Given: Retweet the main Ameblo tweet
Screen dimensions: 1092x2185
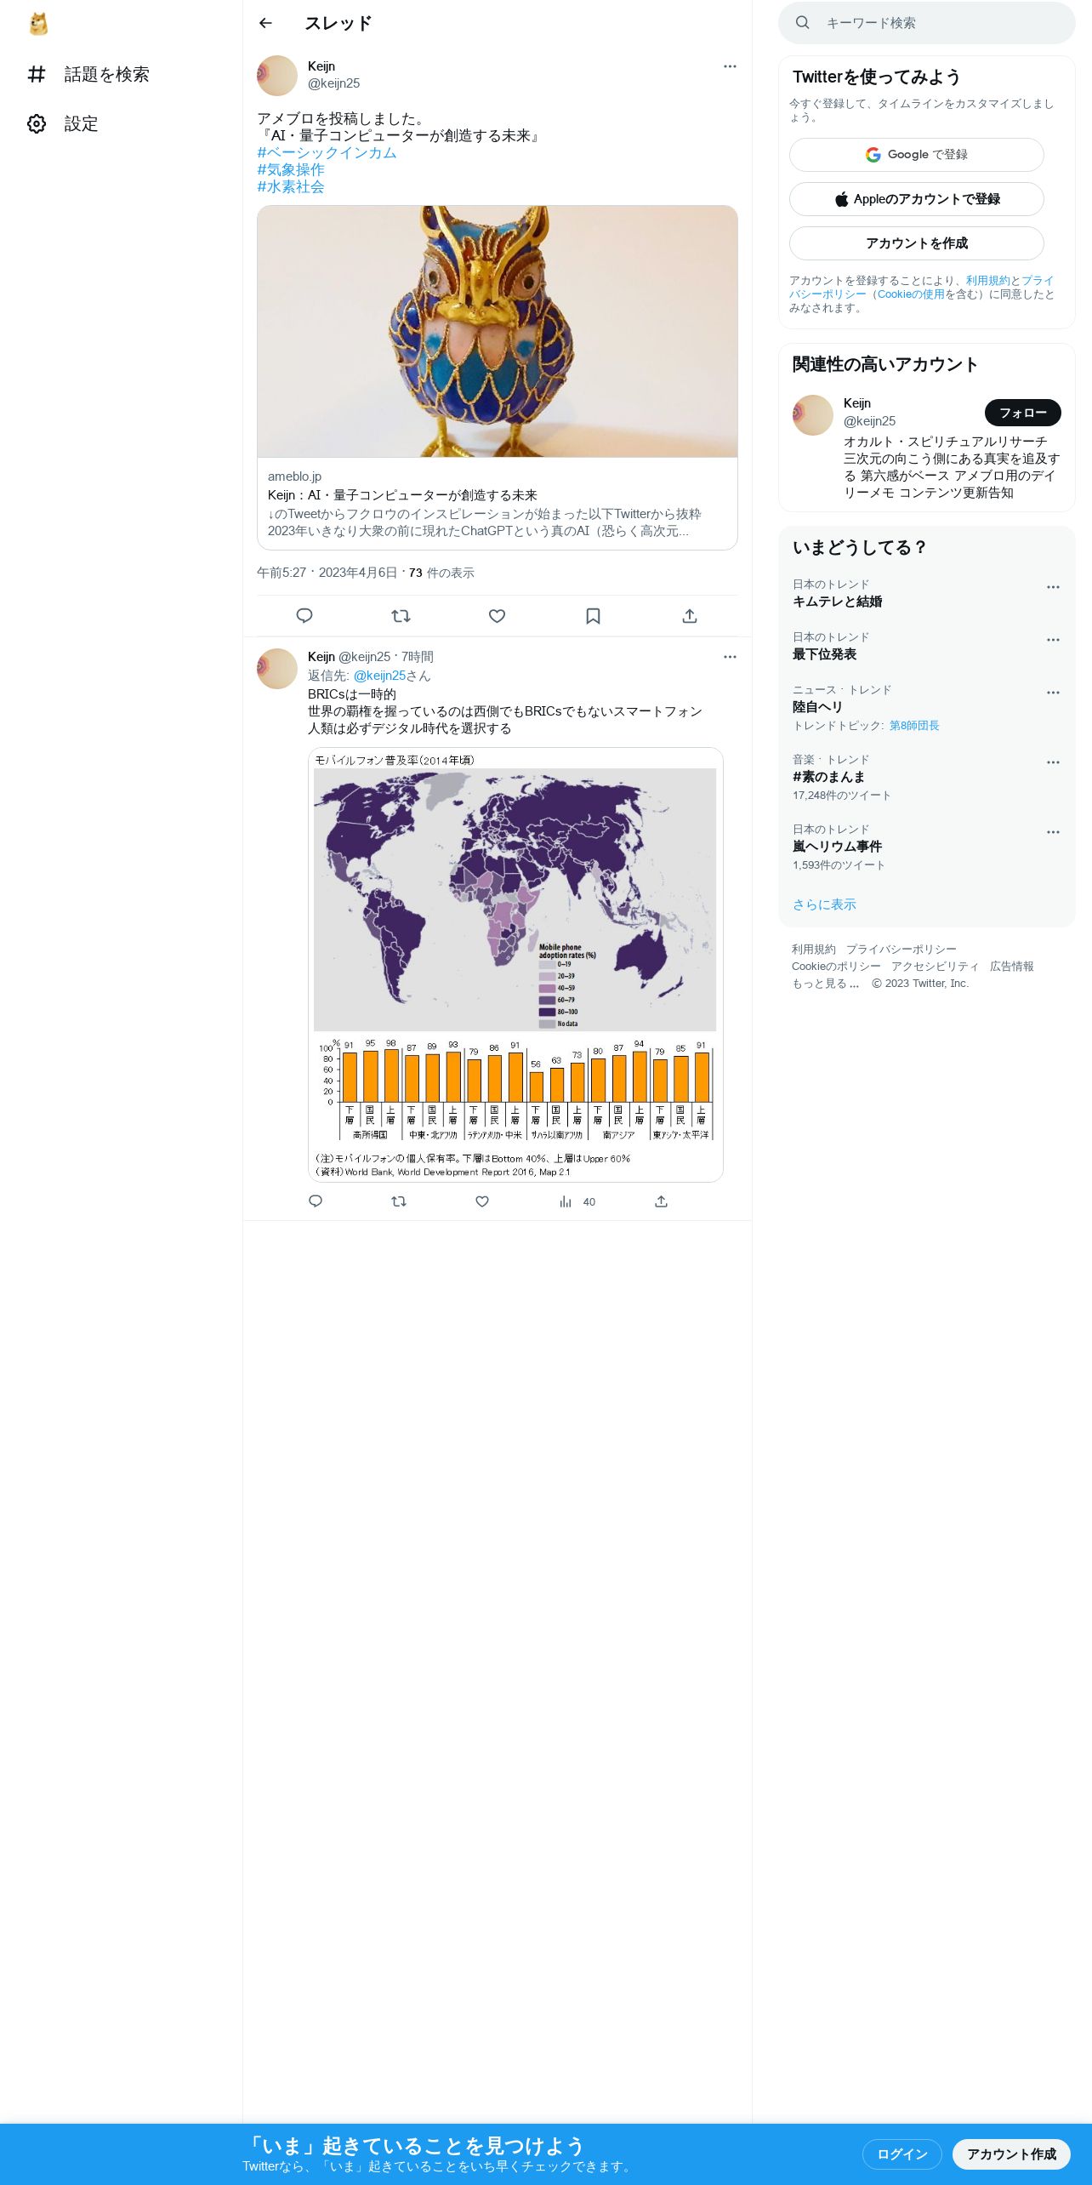Looking at the screenshot, I should tap(401, 616).
